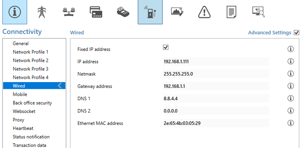
Task: Click the DNS 1 input field
Action: (x=216, y=98)
